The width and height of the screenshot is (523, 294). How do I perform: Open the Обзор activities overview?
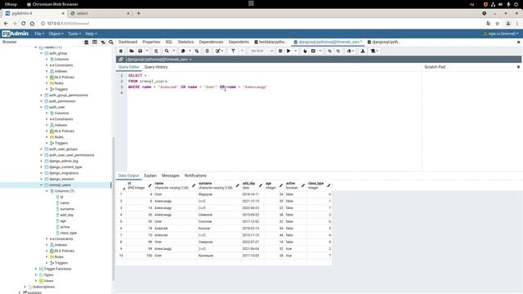pos(11,4)
